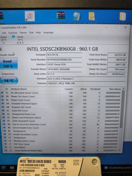This screenshot has width=132, height=176.
Task: Open Microsoft Edge from the taskbar
Action: point(4,168)
